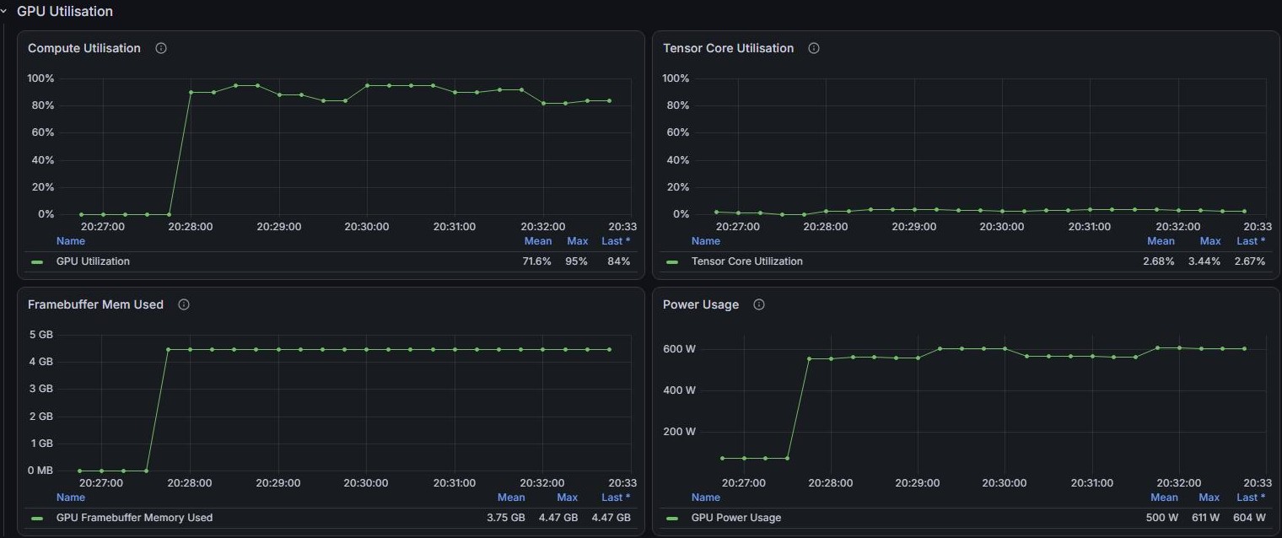Click last data point on Framebuffer Mem graph
This screenshot has height=538, width=1282.
[x=609, y=349]
